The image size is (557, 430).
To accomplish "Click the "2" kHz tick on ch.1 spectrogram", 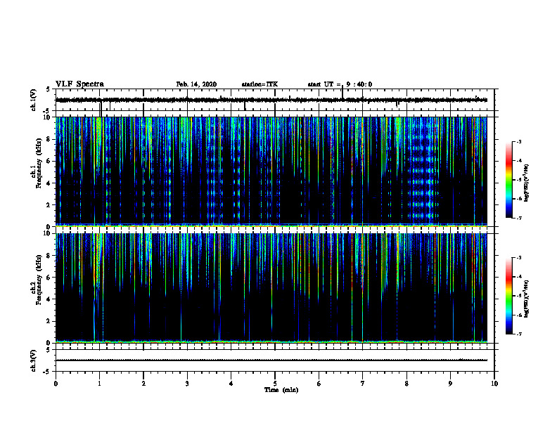I will 49,205.
